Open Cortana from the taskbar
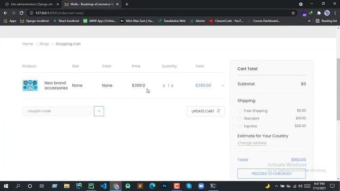Image resolution: width=340 pixels, height=191 pixels. pyautogui.click(x=30, y=186)
